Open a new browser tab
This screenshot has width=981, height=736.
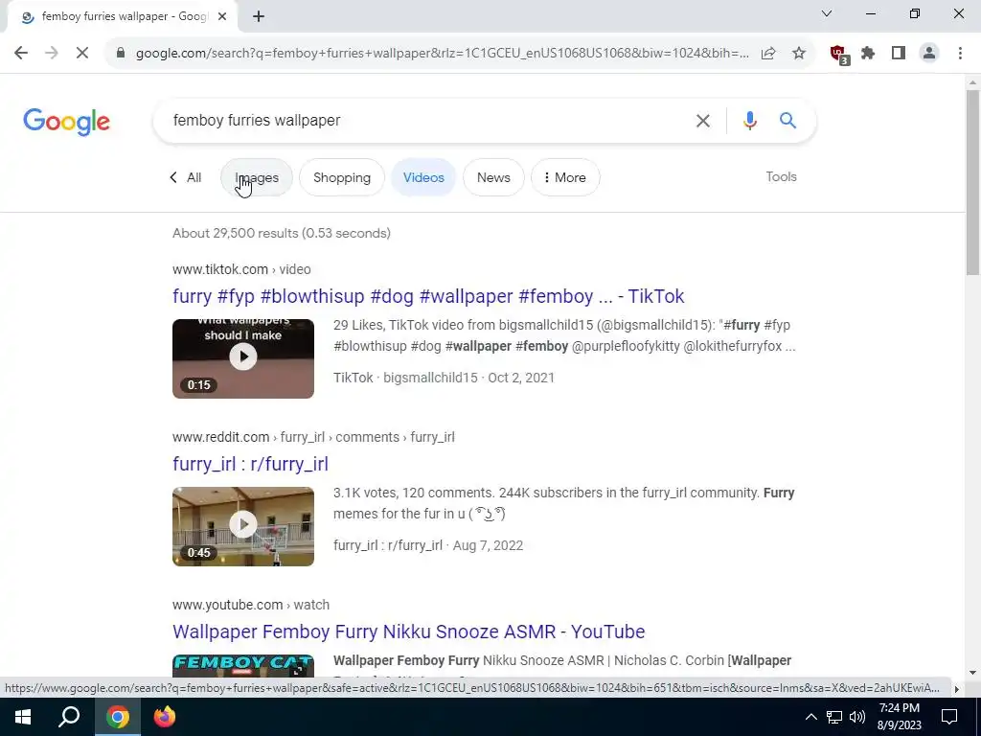259,17
